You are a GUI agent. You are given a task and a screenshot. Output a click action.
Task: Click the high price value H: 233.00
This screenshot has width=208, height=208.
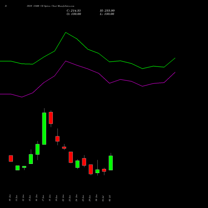[x=107, y=11]
